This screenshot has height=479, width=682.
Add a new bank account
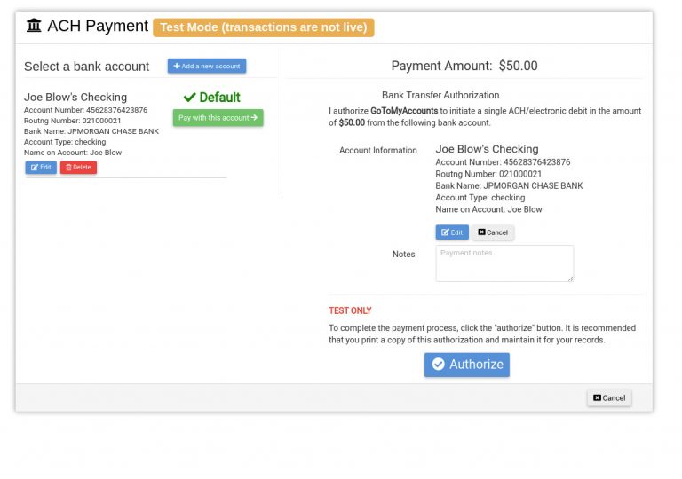coord(207,66)
